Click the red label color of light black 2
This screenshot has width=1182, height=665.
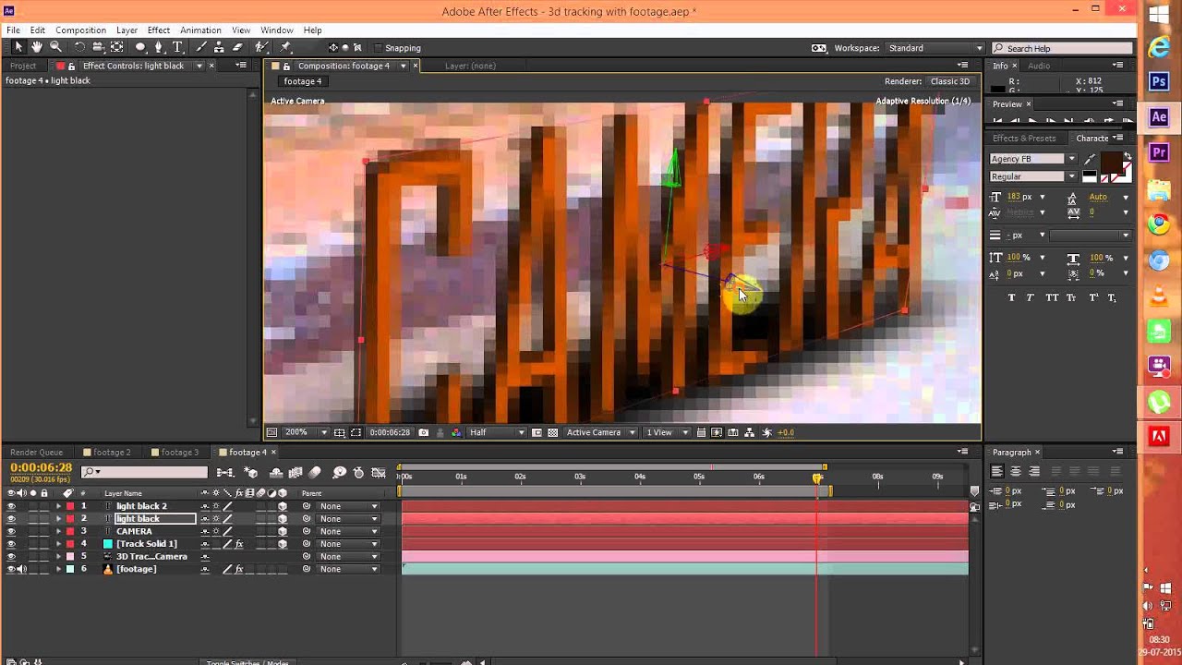(x=70, y=506)
